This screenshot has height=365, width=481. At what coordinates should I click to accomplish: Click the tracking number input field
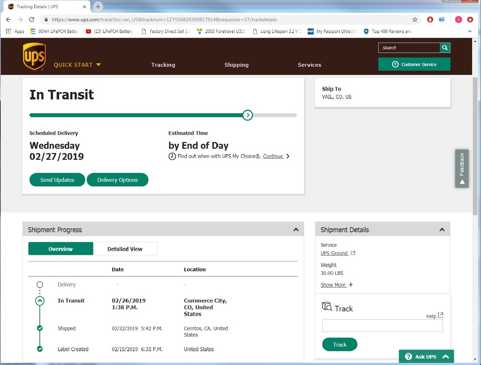coord(382,326)
